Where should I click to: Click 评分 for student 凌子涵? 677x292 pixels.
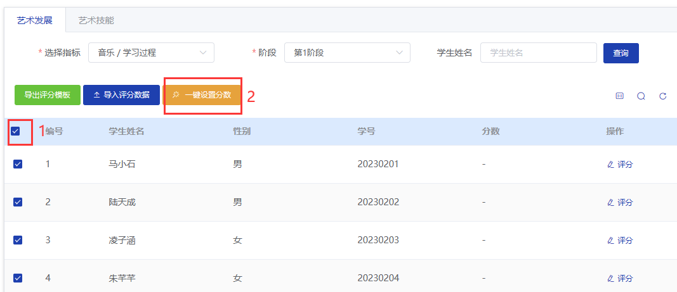point(620,240)
